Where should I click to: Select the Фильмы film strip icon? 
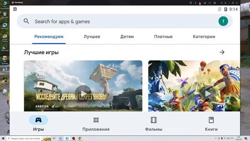154,120
